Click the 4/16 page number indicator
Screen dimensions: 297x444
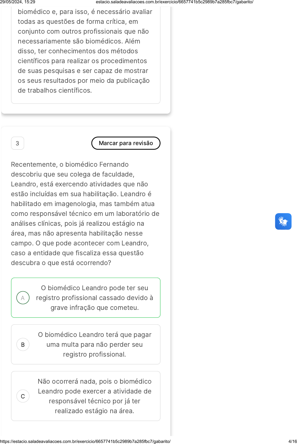(x=292, y=441)
